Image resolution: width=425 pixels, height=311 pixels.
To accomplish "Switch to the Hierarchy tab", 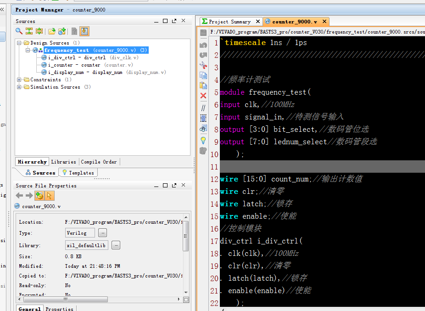I will 32,162.
